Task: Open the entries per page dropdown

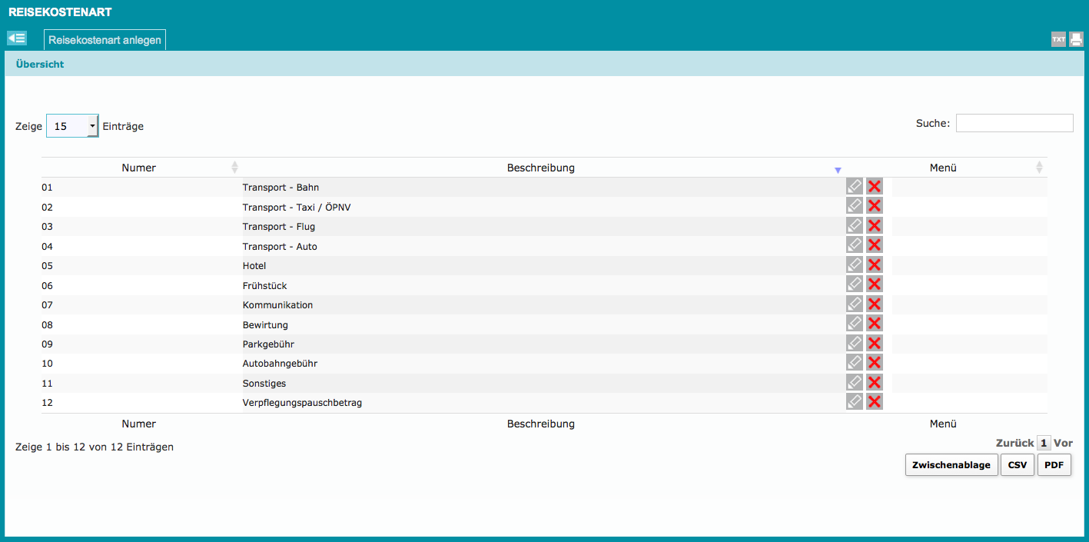Action: (x=72, y=126)
